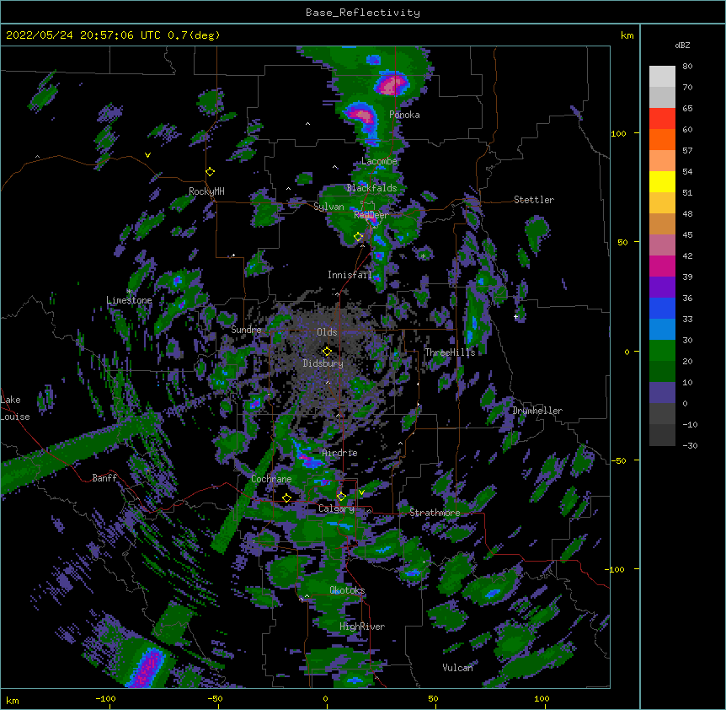Pick the blue legend swatch below 36 dBZ

(x=662, y=308)
